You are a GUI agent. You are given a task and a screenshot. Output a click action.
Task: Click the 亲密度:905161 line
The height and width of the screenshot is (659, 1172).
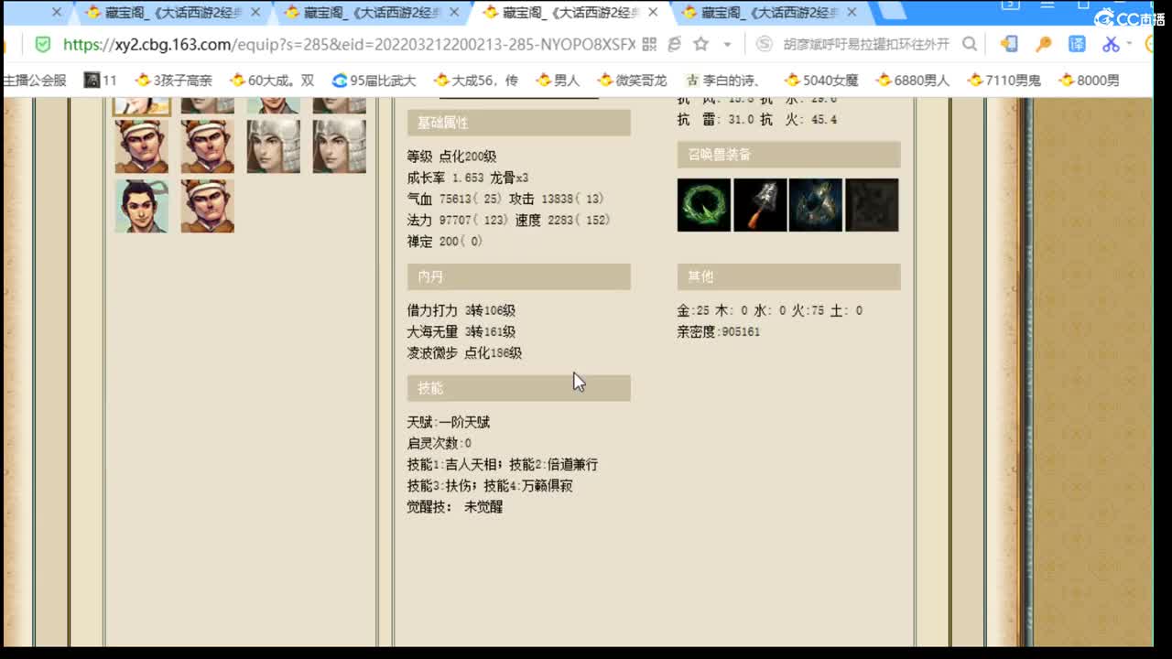719,331
